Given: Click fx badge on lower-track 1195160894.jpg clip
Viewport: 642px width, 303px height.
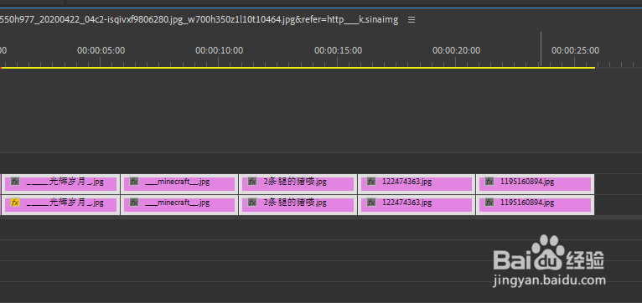Looking at the screenshot, I should [489, 202].
